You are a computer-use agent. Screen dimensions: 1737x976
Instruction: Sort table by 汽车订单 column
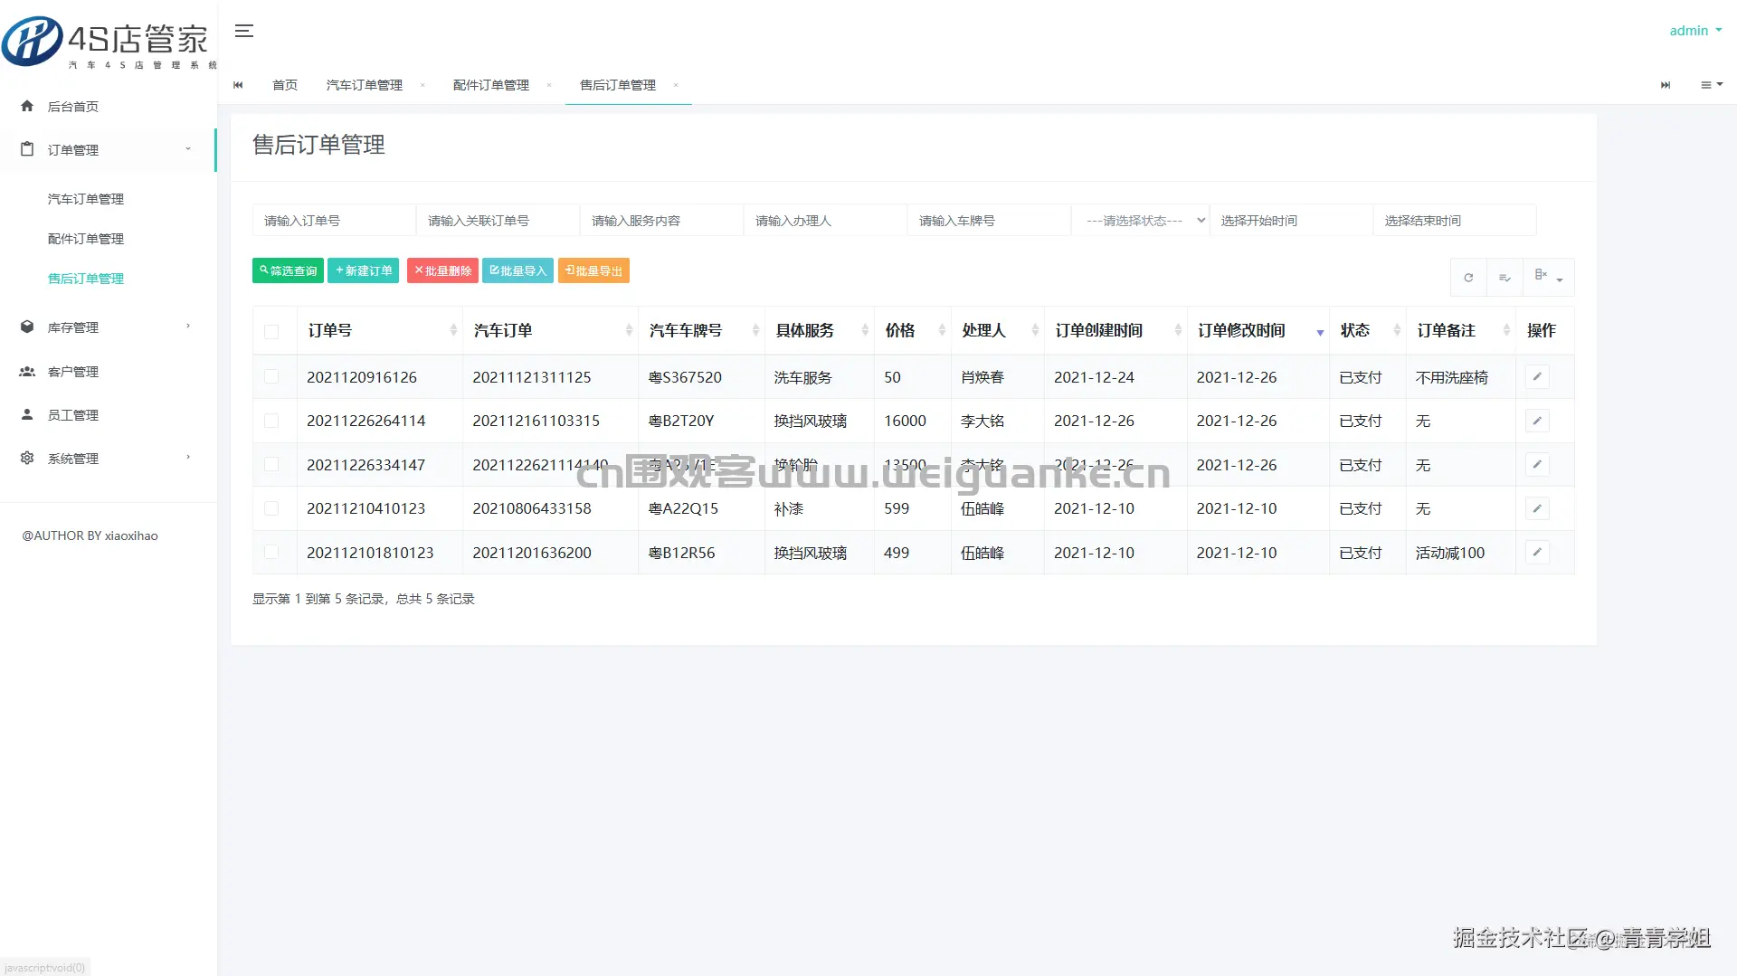pyautogui.click(x=551, y=331)
